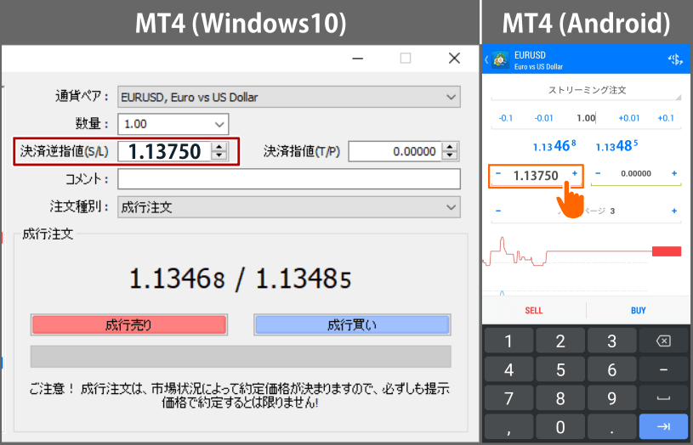This screenshot has width=693, height=445.
Task: Tap the 0 key on Android keypad
Action: [x=560, y=427]
